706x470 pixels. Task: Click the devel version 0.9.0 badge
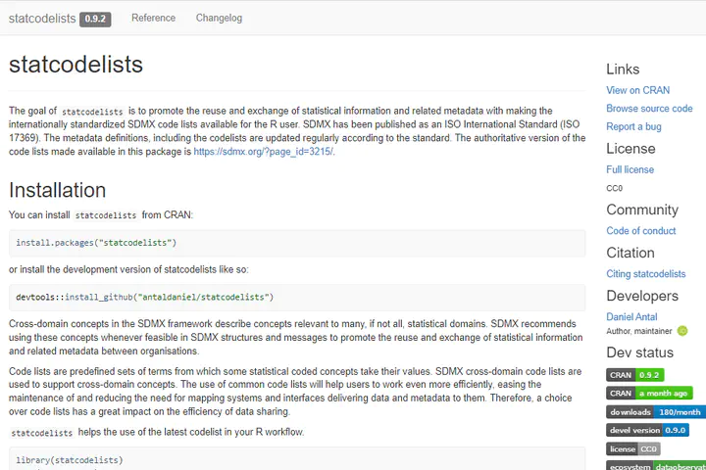[x=648, y=430]
